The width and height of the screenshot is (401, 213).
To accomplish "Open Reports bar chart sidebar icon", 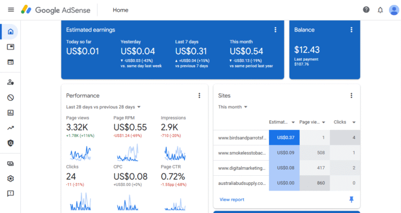I will click(11, 113).
